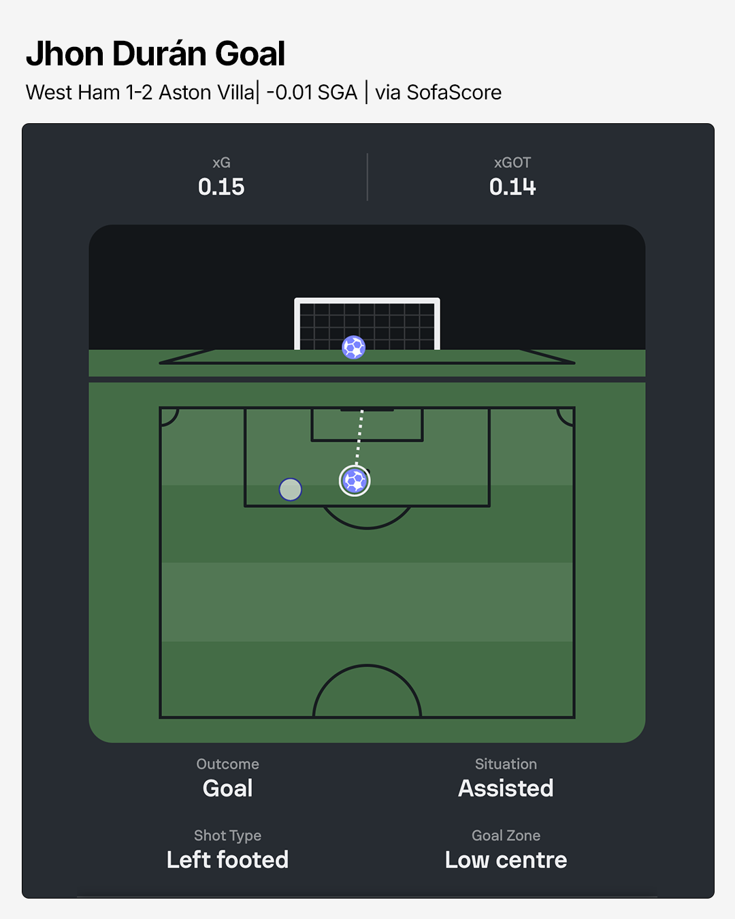
Task: Click the top-right corner arc of the pitch
Action: point(566,417)
